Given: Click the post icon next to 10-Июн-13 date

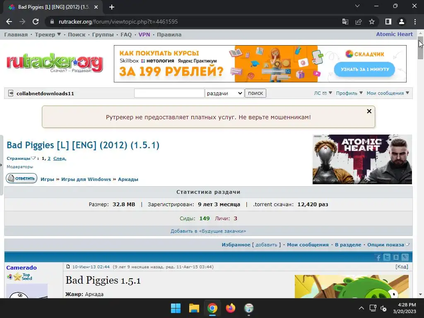Looking at the screenshot, I should tap(68, 267).
